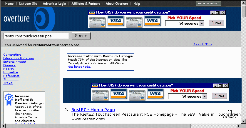
Task: Click the Get listed today! link
Action: point(80,67)
